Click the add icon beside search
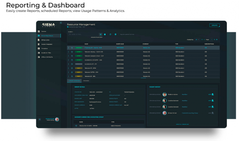Screen dimensions: 239x141 tap(105, 34)
